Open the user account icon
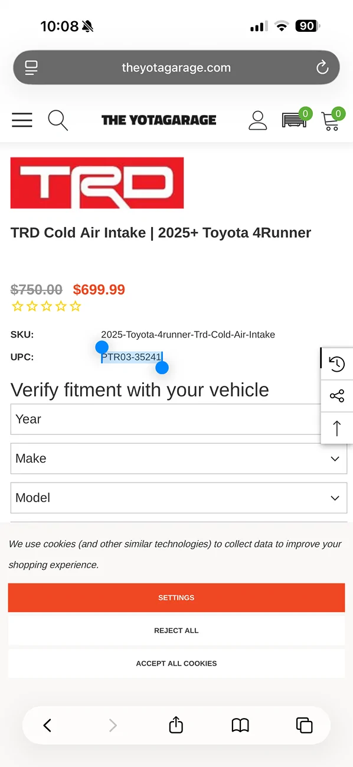 tap(258, 120)
